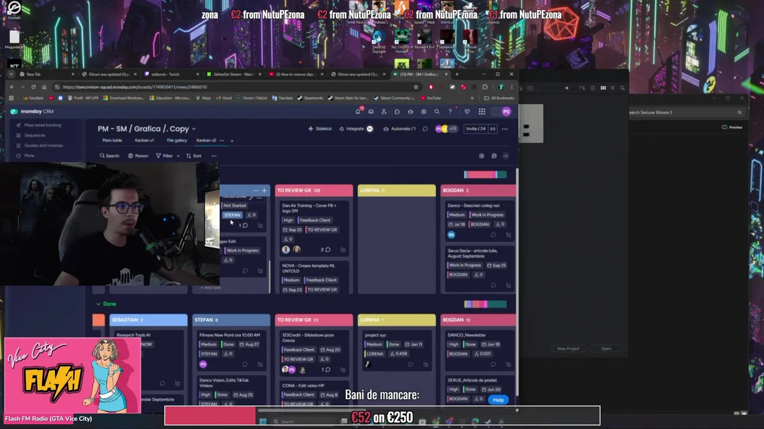Switch to Main table tab
This screenshot has width=764, height=429.
point(112,141)
